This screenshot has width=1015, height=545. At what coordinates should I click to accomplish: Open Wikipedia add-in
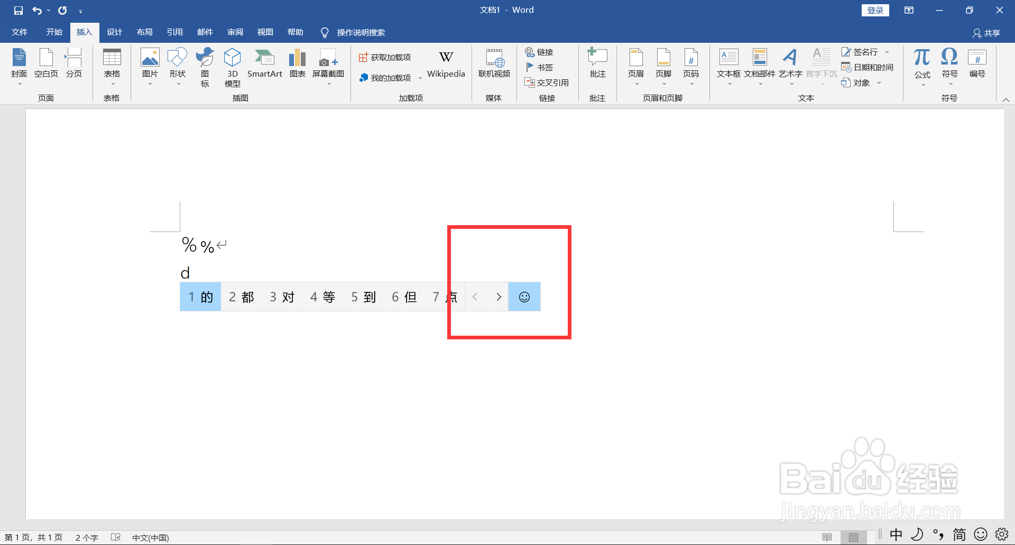pyautogui.click(x=446, y=64)
